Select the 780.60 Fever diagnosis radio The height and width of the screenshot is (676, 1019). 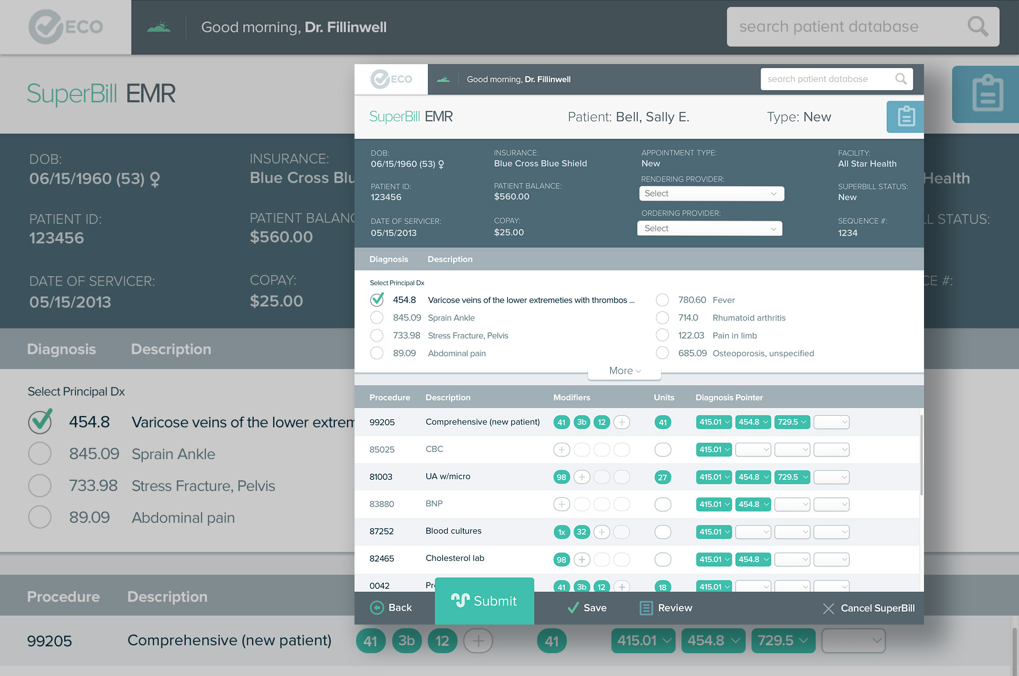point(662,300)
